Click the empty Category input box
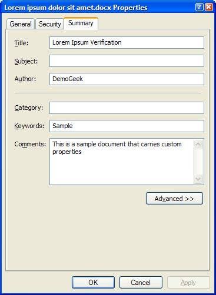Viewport: 216px width, 295px height. [127, 108]
